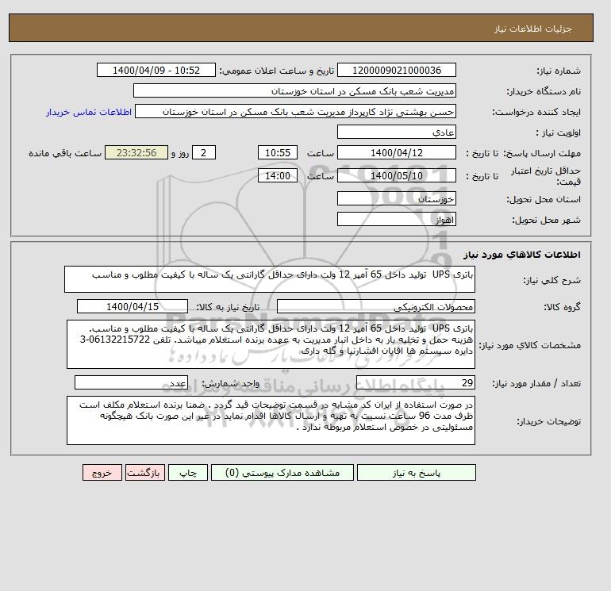Screen dimensions: 611x591
Task: Click the remaining time countdown 23:32:56
Action: tap(136, 153)
